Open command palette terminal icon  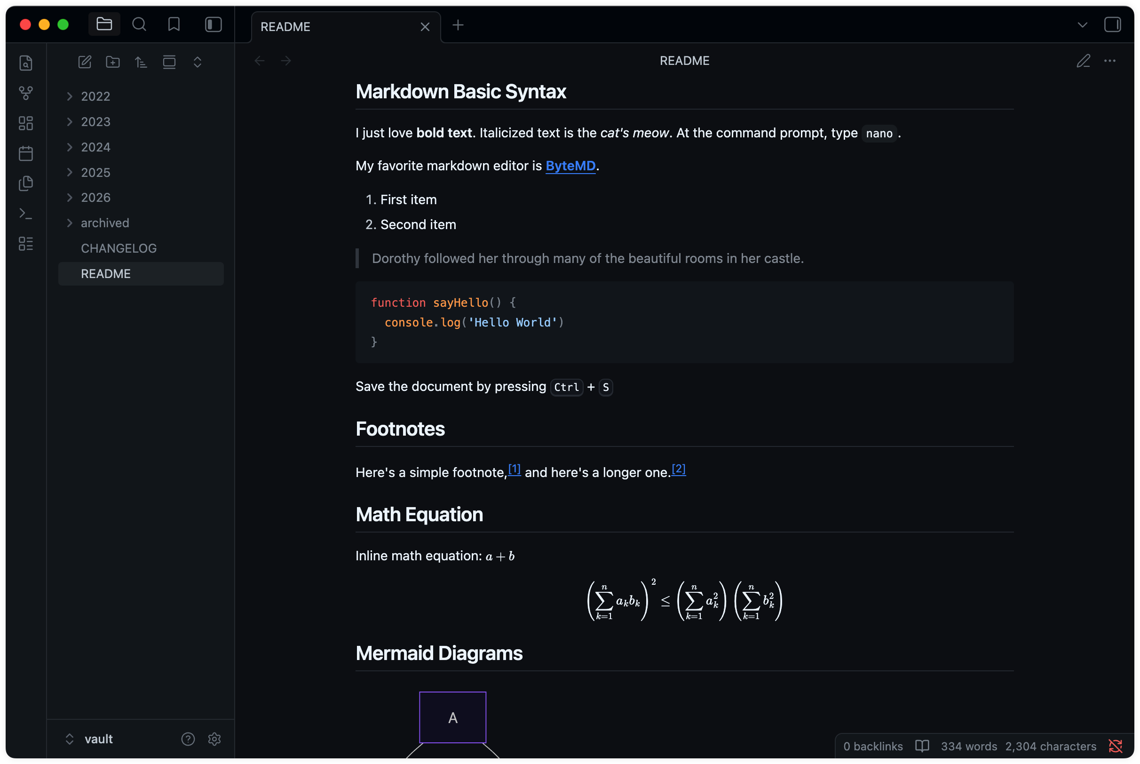point(26,214)
